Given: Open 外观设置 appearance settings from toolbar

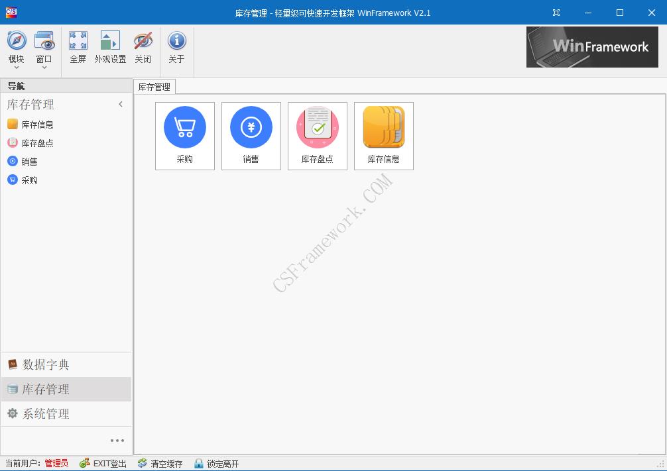Looking at the screenshot, I should 110,46.
